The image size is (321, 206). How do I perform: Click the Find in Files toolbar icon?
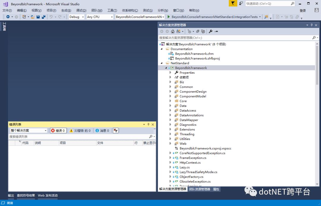[266, 17]
